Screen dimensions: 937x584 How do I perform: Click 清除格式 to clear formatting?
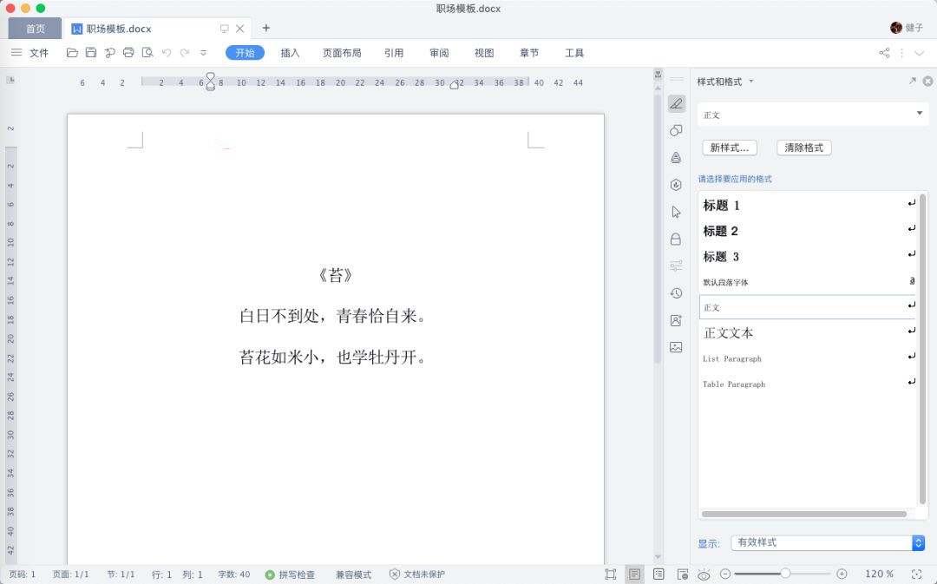tap(803, 148)
